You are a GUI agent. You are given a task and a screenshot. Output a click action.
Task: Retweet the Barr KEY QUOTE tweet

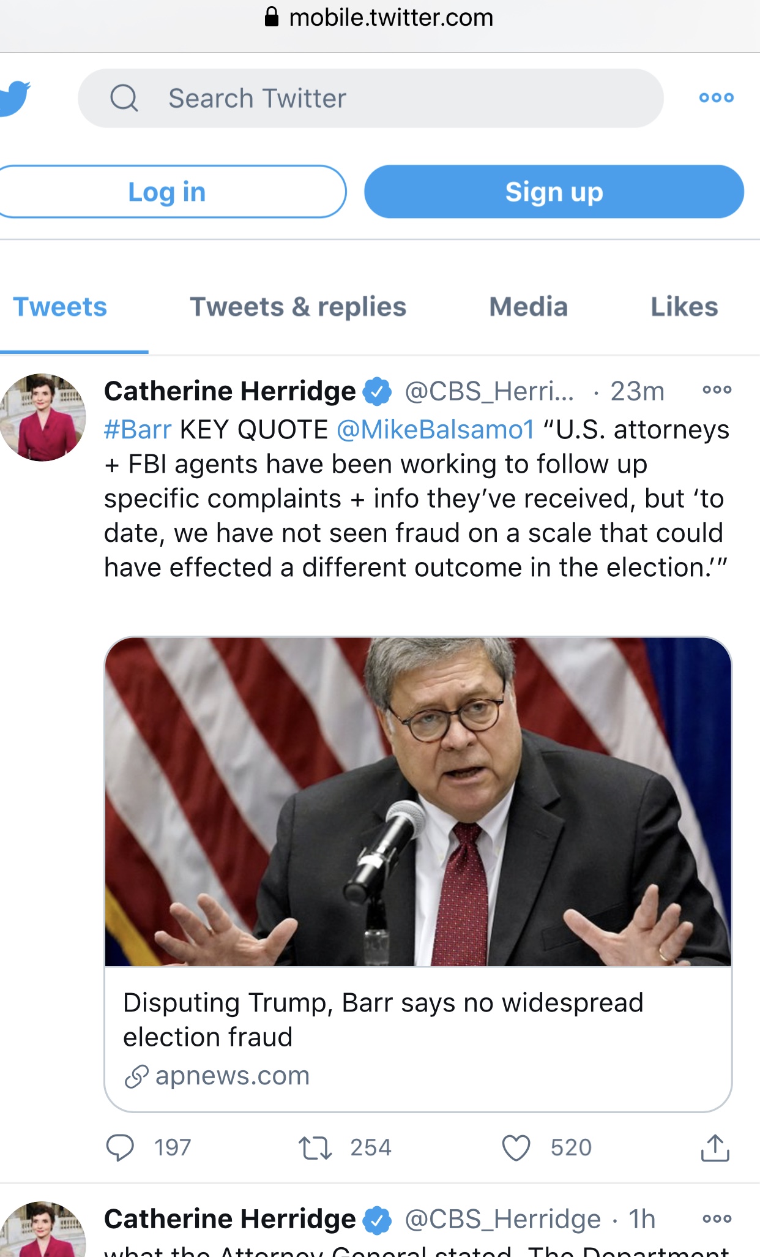coord(315,1147)
